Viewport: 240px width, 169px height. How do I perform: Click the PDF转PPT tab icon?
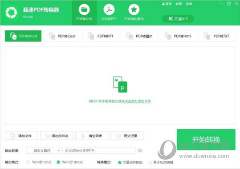(91, 36)
